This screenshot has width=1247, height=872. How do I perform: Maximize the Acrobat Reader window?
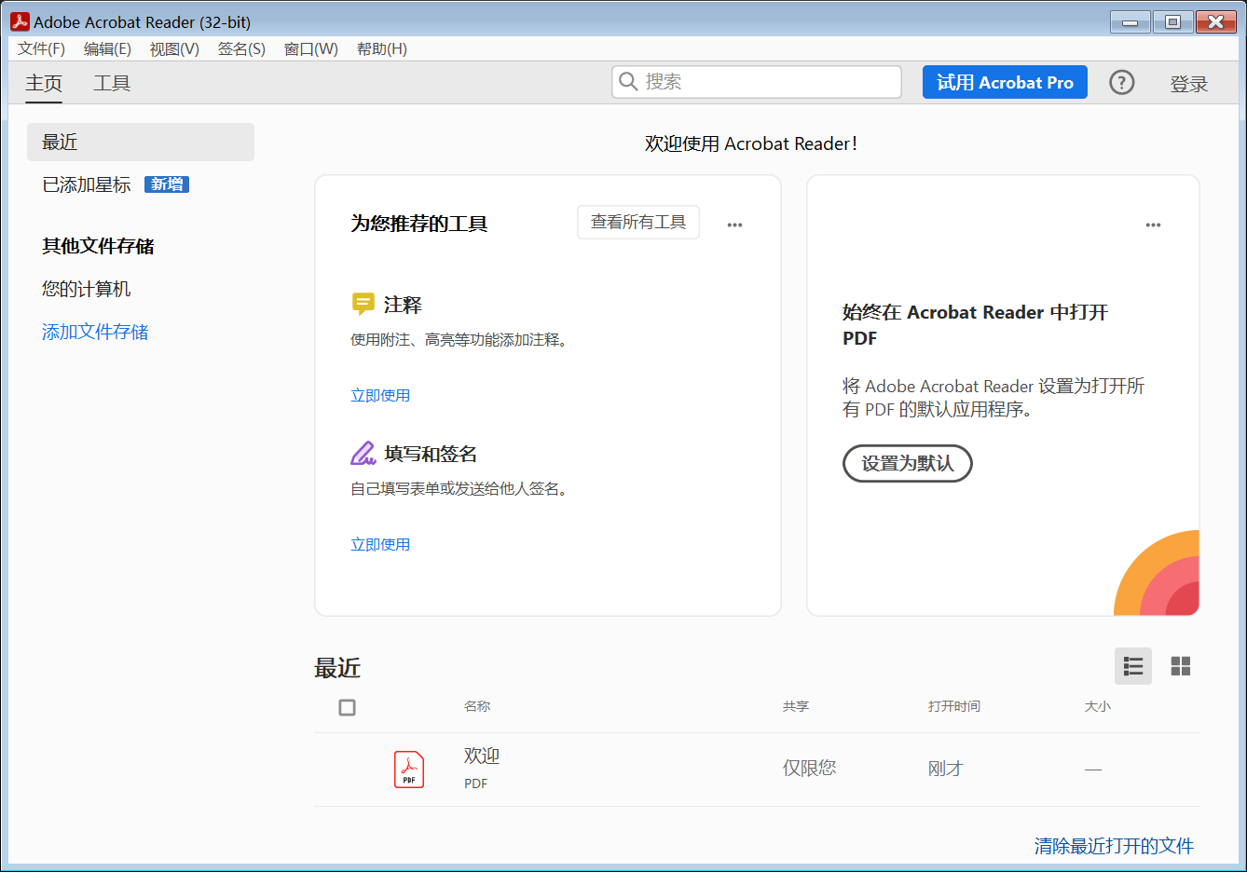(1172, 22)
